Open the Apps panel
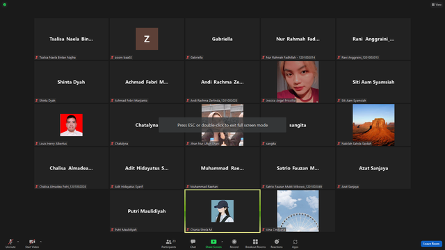The image size is (445, 250). click(x=295, y=243)
